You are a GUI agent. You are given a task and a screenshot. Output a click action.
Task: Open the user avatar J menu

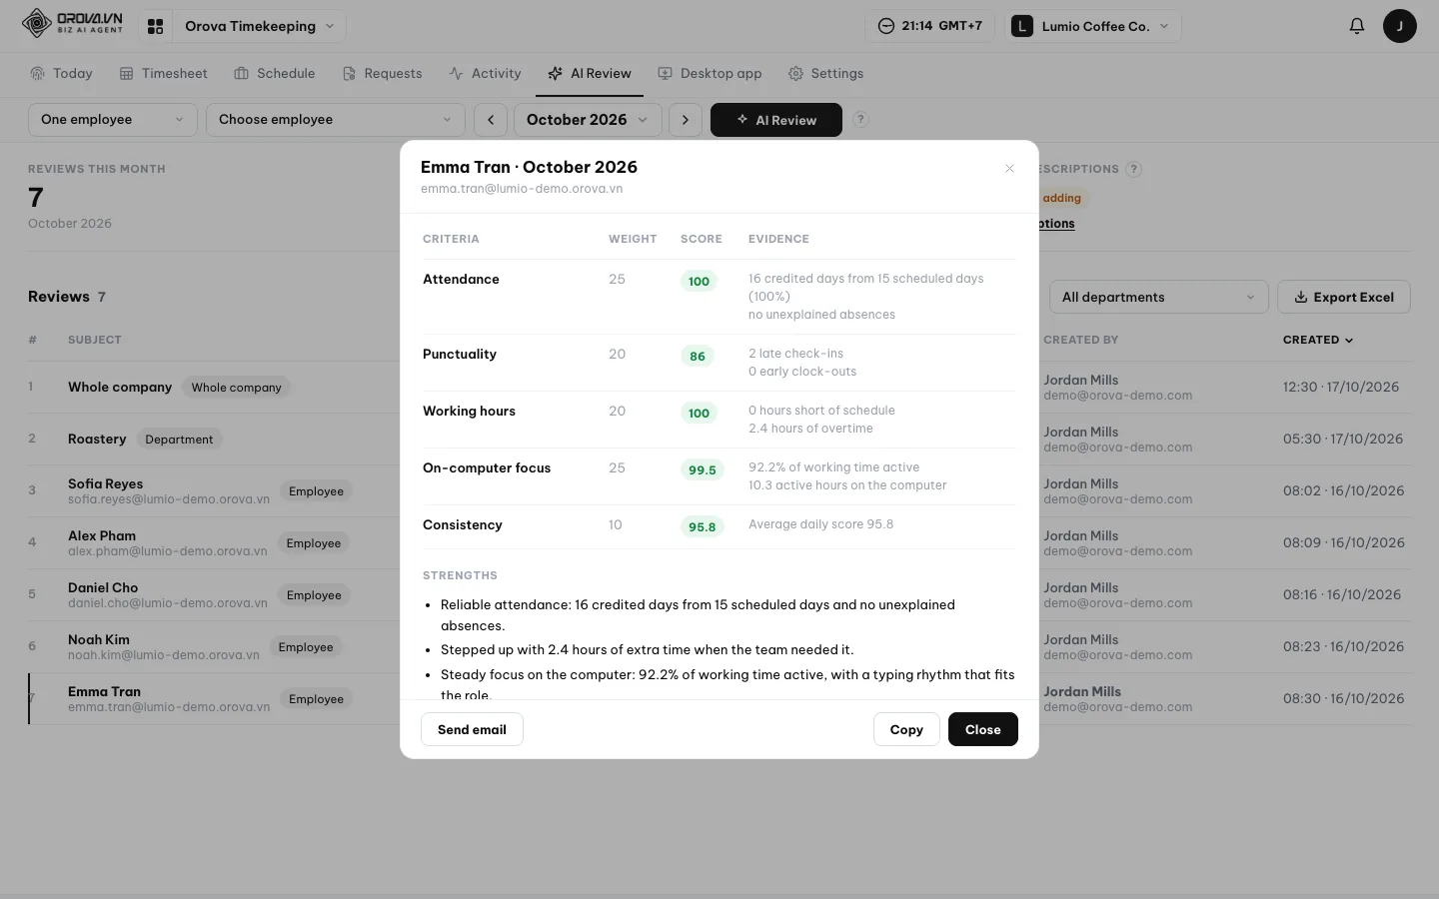1399,26
